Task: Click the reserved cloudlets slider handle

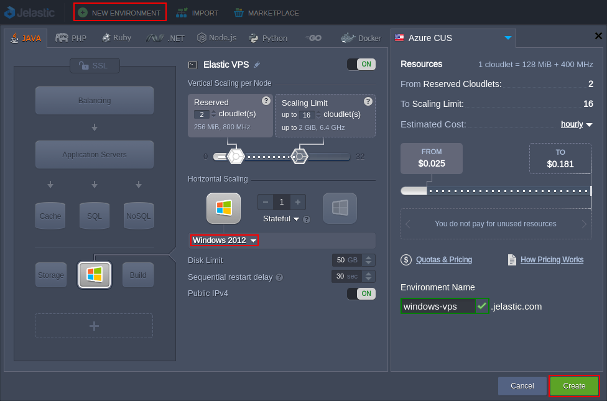Action: (235, 157)
